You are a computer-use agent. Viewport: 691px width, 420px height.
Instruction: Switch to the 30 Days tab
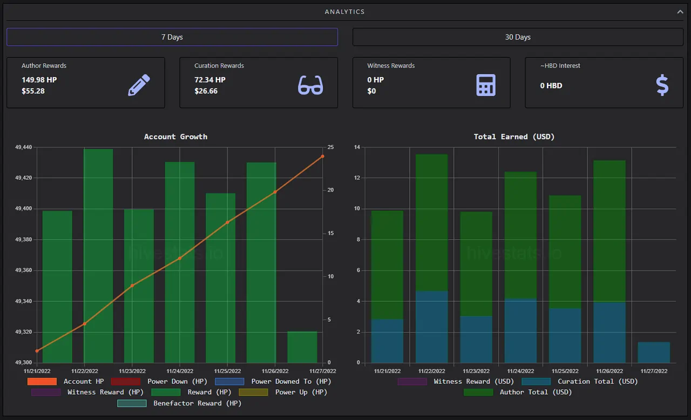518,37
